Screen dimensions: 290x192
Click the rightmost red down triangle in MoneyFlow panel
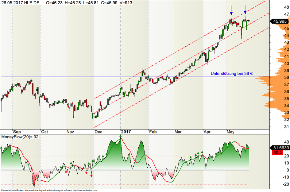(91, 176)
